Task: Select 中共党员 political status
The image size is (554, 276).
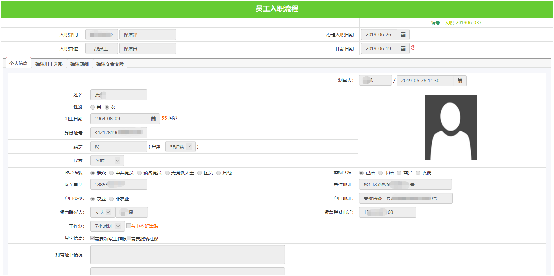Action: pyautogui.click(x=112, y=173)
